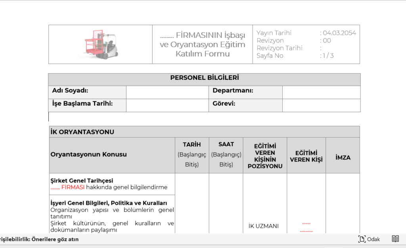This screenshot has height=248, width=406.
Task: Click the 'Yayın Tarihi' label
Action: pyautogui.click(x=274, y=33)
